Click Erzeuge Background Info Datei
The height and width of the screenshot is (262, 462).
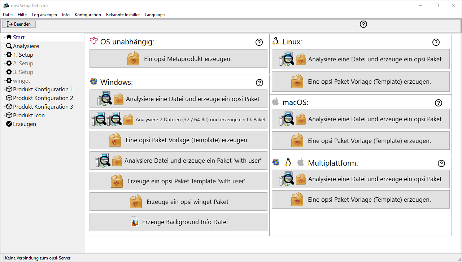coord(178,222)
